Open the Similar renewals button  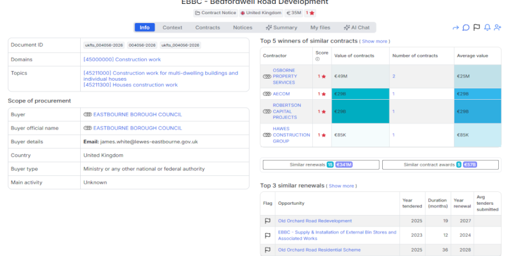[x=321, y=164]
